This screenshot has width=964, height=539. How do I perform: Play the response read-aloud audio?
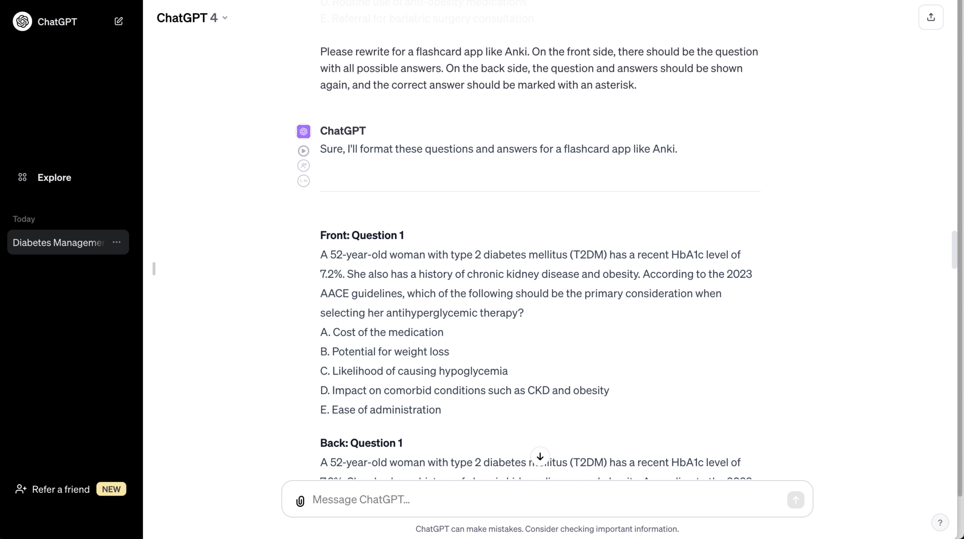tap(304, 151)
